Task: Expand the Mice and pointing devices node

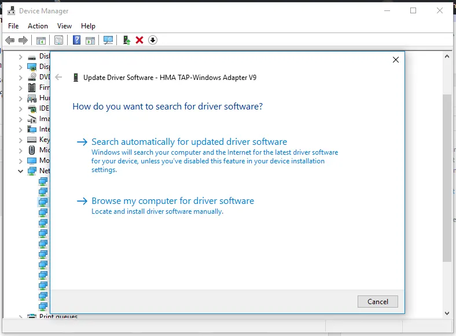Action: click(x=20, y=151)
